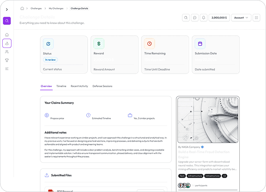Click the Date submitted label
This screenshot has width=266, height=192.
click(205, 69)
